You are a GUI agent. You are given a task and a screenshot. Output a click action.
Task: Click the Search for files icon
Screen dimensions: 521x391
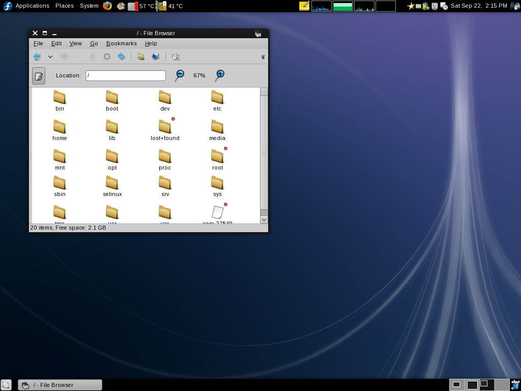point(176,57)
